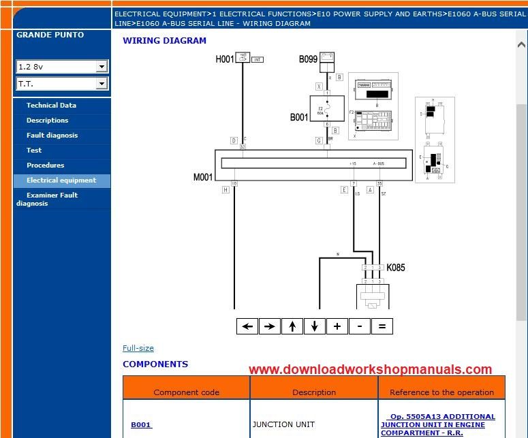Pan diagram right with arrow button
Viewport: 528px width, 438px height.
coord(269,326)
